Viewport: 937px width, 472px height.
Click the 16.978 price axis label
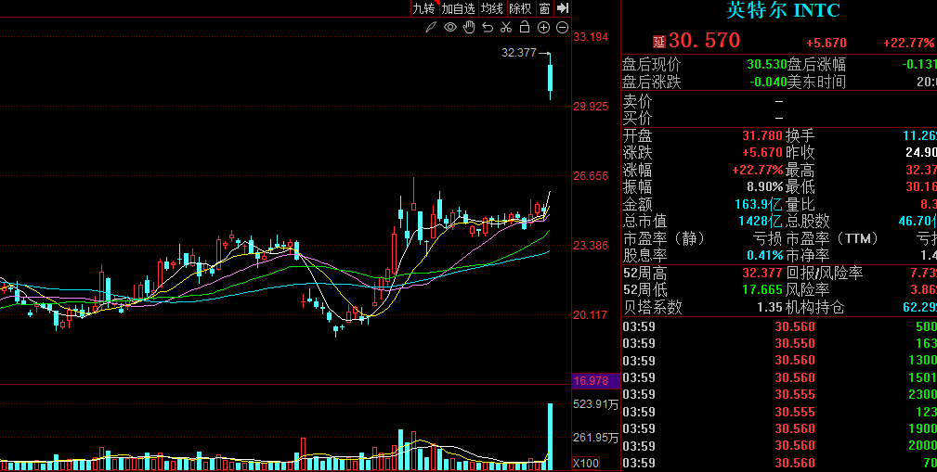pos(591,381)
